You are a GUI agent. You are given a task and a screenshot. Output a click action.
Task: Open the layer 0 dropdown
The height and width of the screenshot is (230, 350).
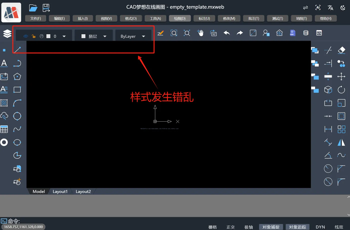[64, 36]
